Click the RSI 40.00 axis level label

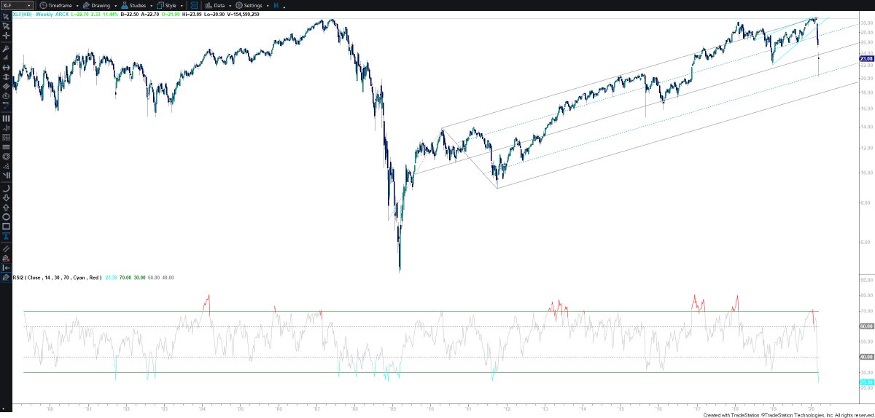(866, 357)
